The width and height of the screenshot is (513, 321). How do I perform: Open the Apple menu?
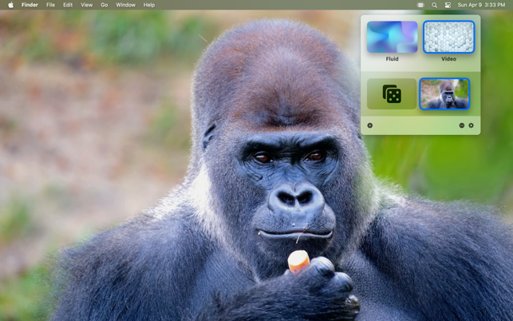pos(11,5)
